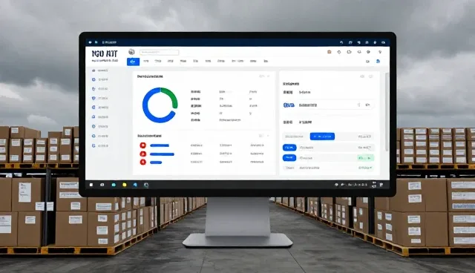Click the blue document icon right of the tabs
475x273 pixels.
(x=378, y=61)
